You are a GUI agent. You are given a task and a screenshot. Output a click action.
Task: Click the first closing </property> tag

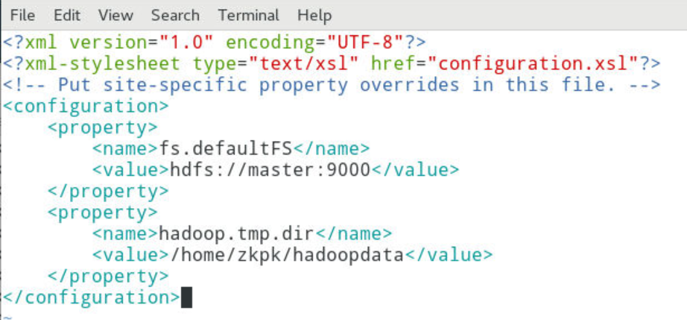click(108, 191)
